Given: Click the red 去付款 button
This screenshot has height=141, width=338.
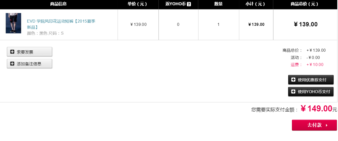Looking at the screenshot, I should point(314,125).
